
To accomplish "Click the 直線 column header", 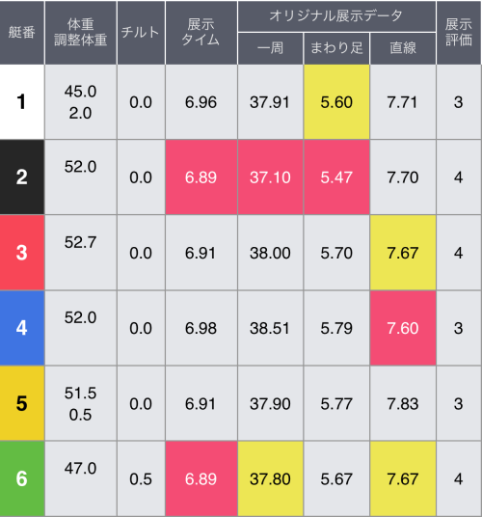I will [403, 48].
